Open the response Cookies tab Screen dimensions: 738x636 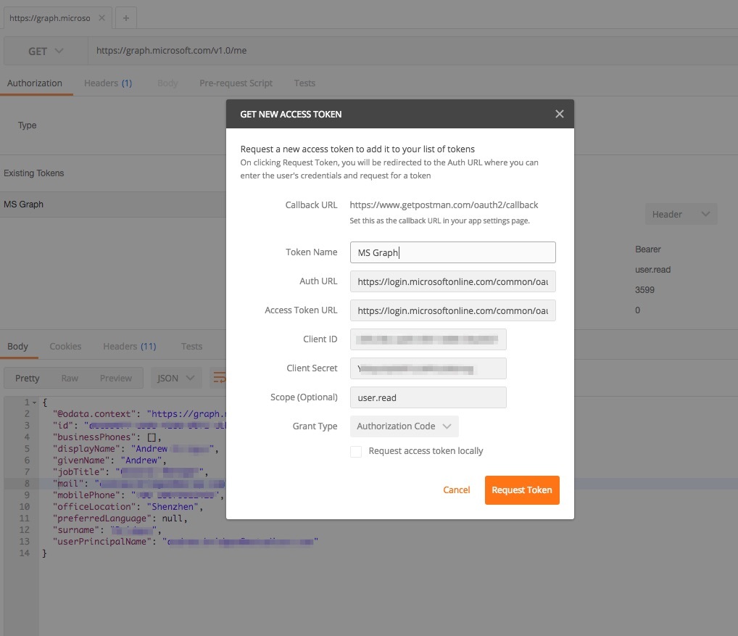[x=65, y=347]
